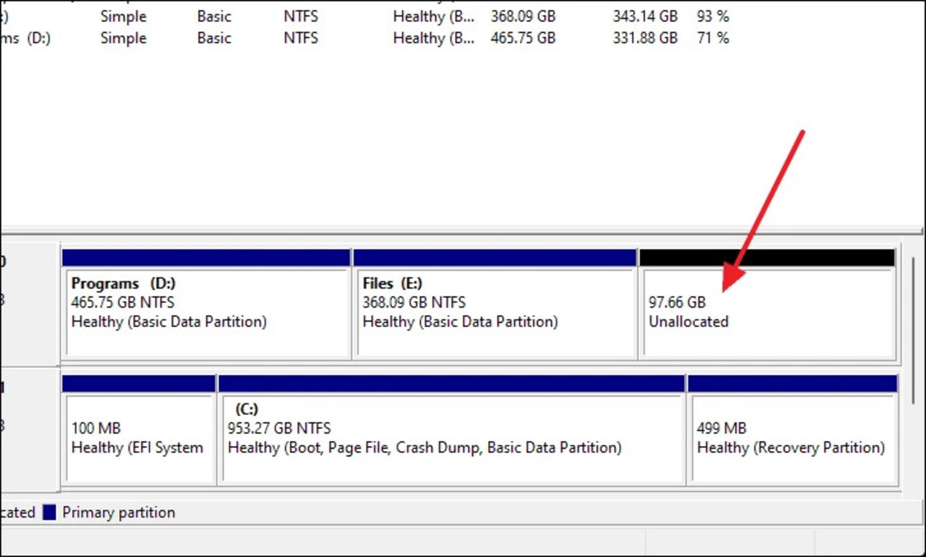
Task: Select the Programs (D:) partition block
Action: pos(206,313)
